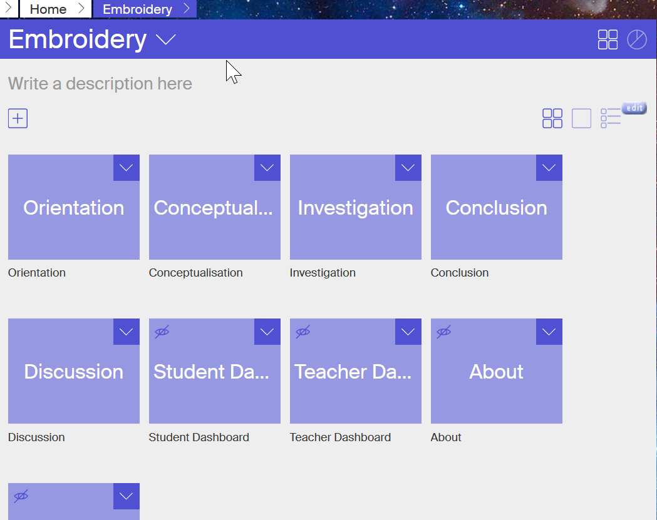Image resolution: width=657 pixels, height=520 pixels.
Task: Switch to single square view icon
Action: [581, 118]
